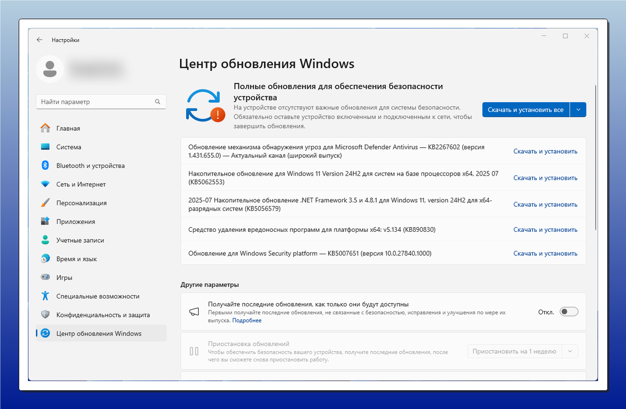Screen dimensions: 626x409
Task: Click the Система monitor icon
Action: pyautogui.click(x=45, y=147)
